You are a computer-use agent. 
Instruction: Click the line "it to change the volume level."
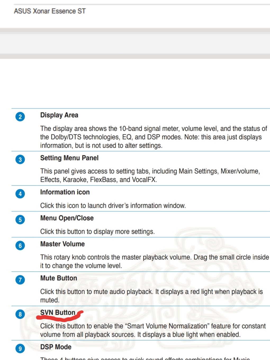click(81, 266)
